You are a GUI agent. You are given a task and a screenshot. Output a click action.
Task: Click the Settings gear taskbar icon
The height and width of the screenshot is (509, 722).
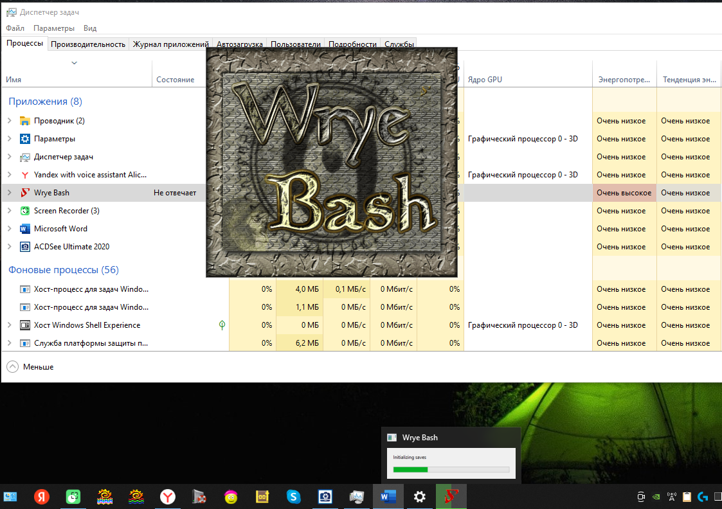(x=419, y=497)
